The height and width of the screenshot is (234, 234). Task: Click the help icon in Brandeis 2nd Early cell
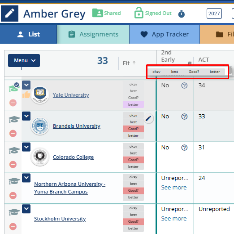[x=184, y=117]
